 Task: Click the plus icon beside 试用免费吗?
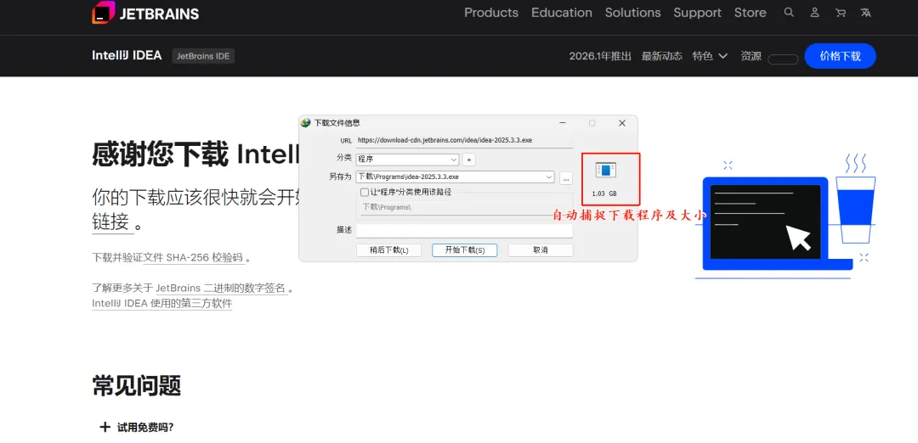[105, 427]
